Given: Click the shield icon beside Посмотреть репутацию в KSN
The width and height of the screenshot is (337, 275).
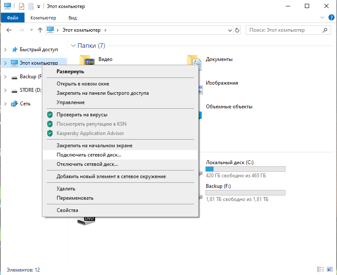Looking at the screenshot, I should tap(50, 124).
